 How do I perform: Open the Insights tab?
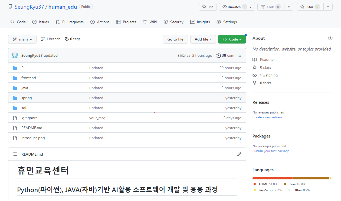coord(200,22)
